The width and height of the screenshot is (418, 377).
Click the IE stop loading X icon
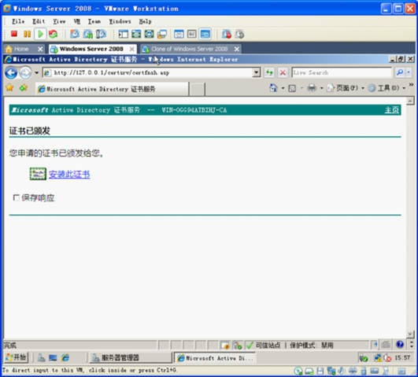[283, 72]
